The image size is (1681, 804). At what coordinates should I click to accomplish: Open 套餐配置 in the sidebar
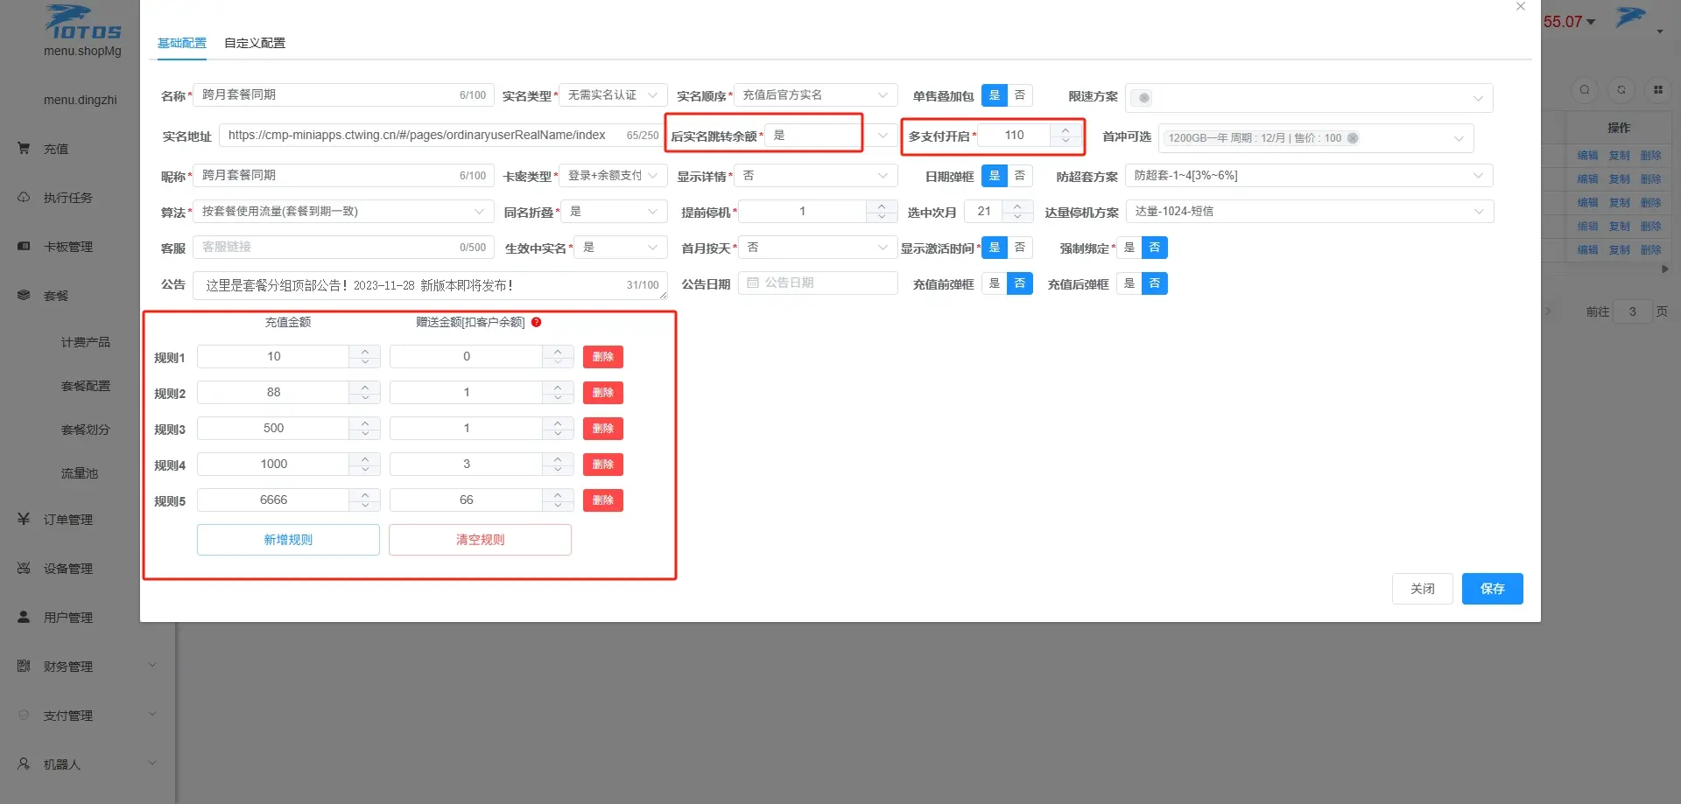86,386
